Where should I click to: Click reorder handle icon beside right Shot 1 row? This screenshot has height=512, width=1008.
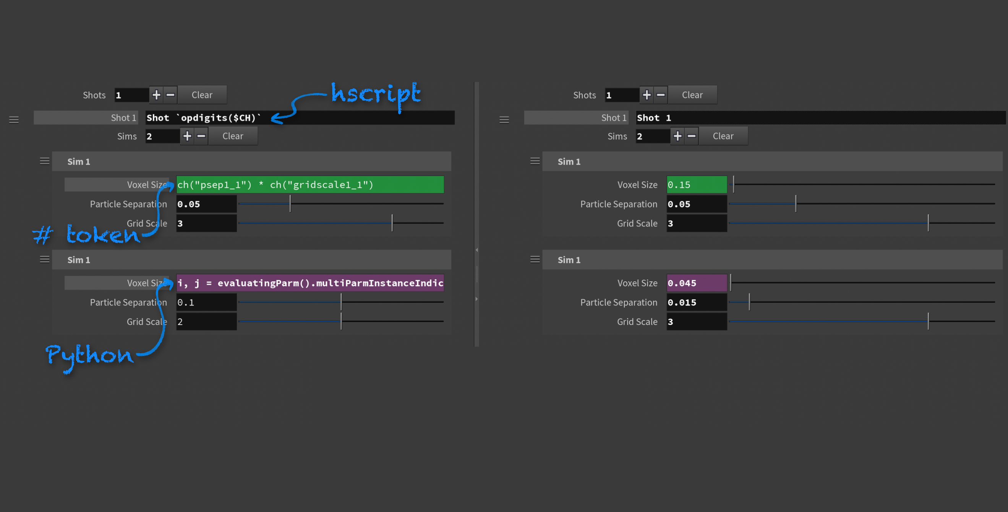pyautogui.click(x=504, y=119)
